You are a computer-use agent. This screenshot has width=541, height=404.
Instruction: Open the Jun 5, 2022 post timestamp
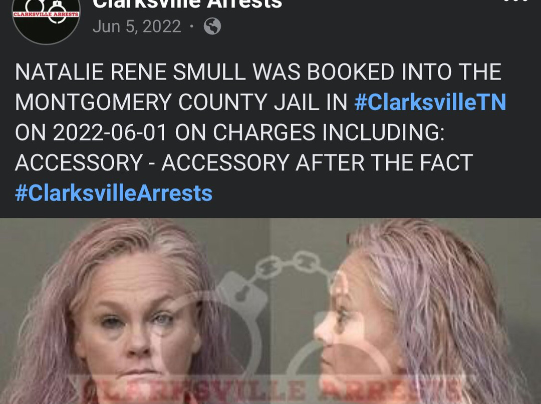pyautogui.click(x=137, y=26)
